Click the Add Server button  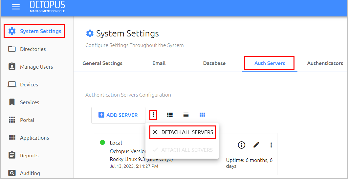click(x=118, y=115)
